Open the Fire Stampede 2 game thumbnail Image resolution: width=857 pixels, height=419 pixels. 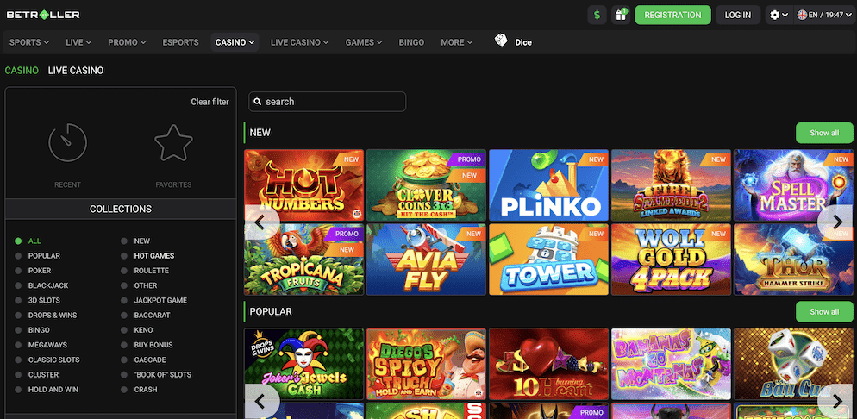(671, 185)
